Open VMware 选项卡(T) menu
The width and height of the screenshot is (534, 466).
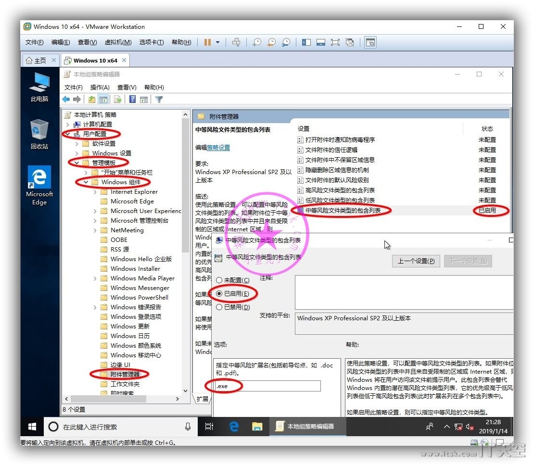tap(151, 42)
